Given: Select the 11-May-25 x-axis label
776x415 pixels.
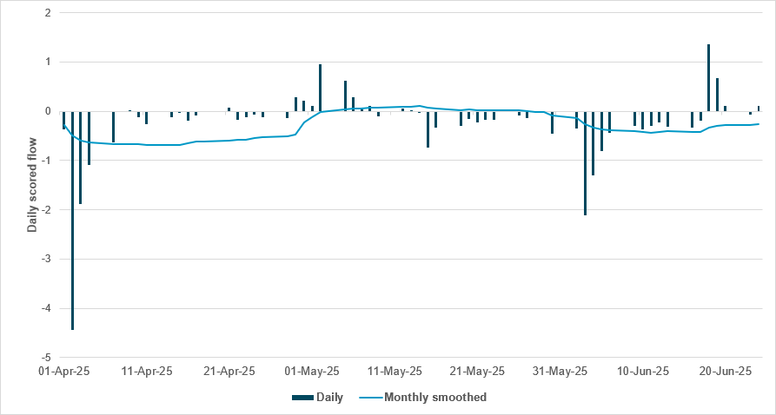Looking at the screenshot, I should click(395, 372).
